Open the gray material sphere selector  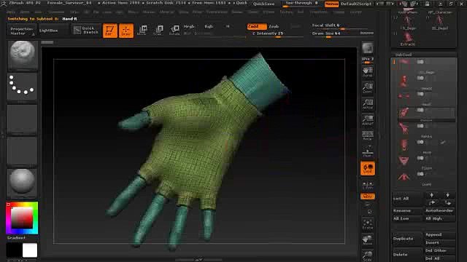22,183
